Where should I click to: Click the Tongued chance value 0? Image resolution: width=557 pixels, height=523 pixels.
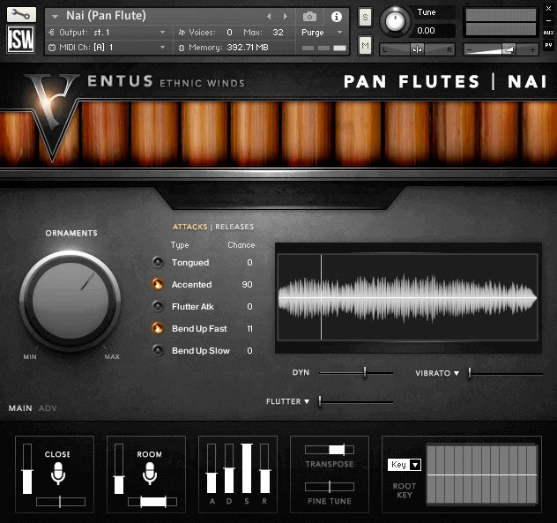pos(249,263)
